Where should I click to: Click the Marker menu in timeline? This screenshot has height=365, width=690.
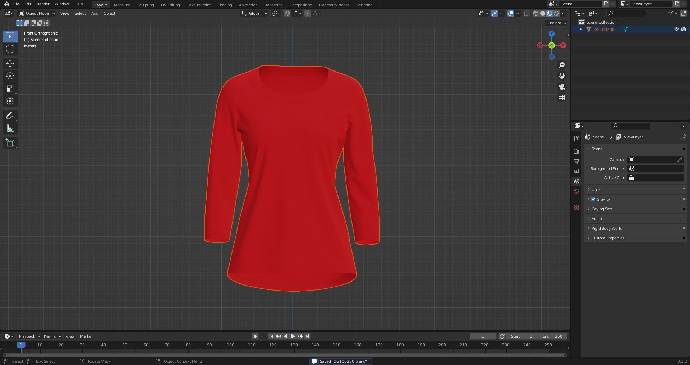pos(86,336)
